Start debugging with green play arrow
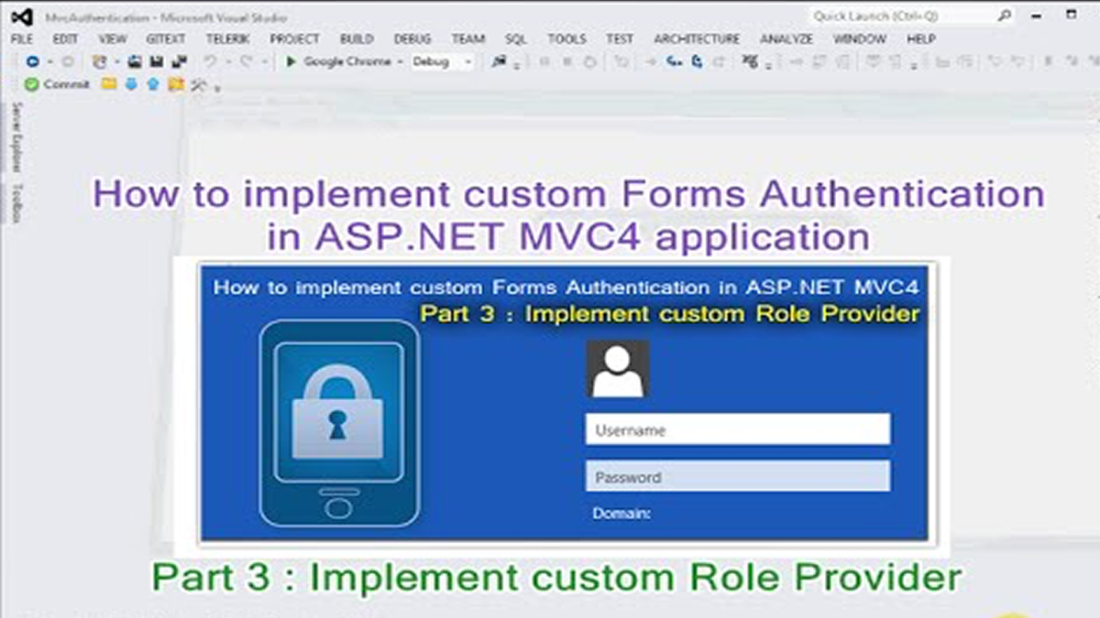Screen dimensions: 1100x618 click(291, 61)
